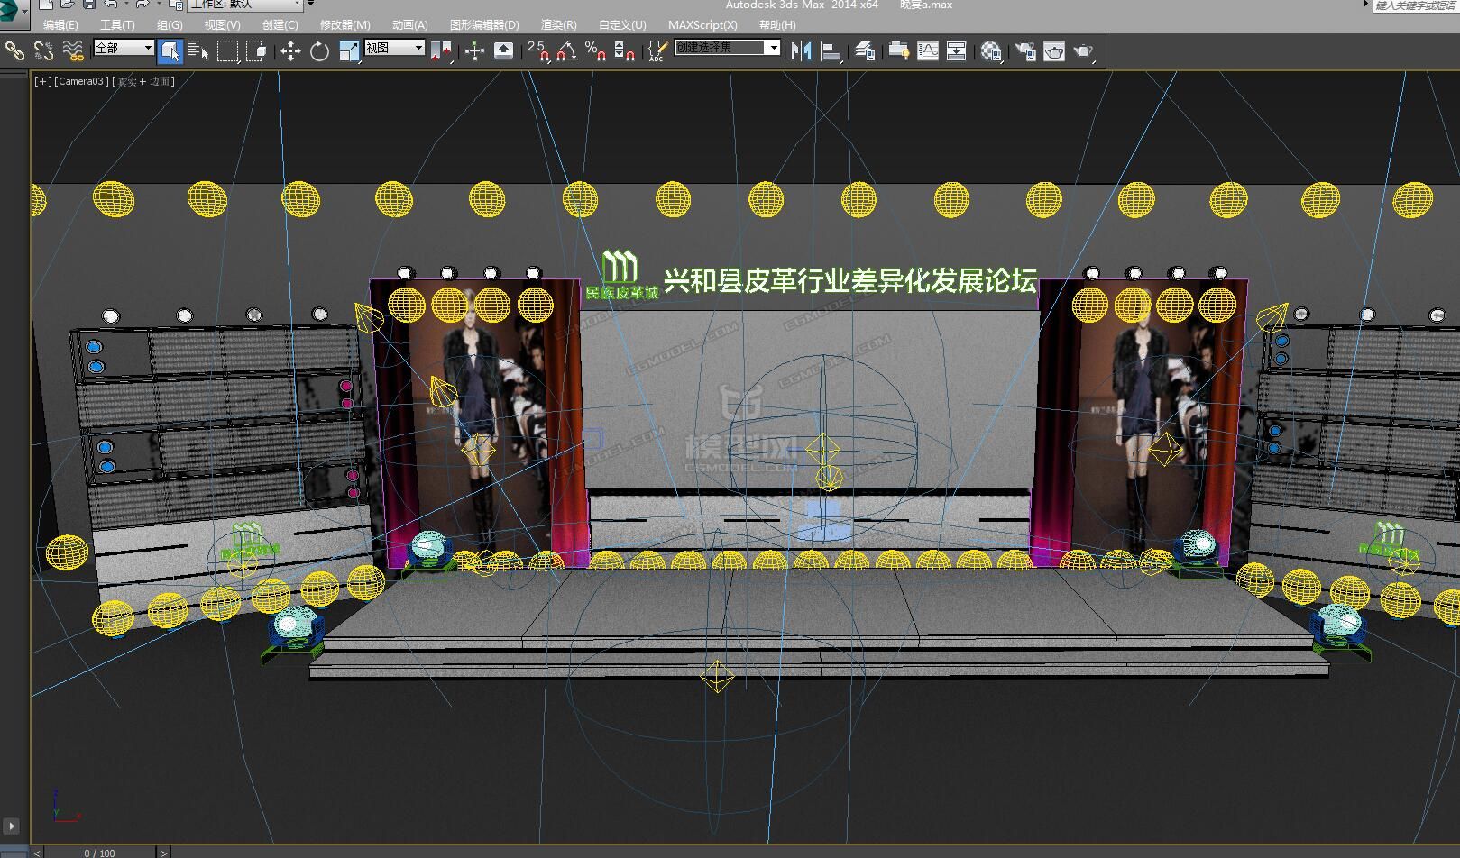Click the Align tool icon
The width and height of the screenshot is (1460, 858).
click(x=831, y=51)
